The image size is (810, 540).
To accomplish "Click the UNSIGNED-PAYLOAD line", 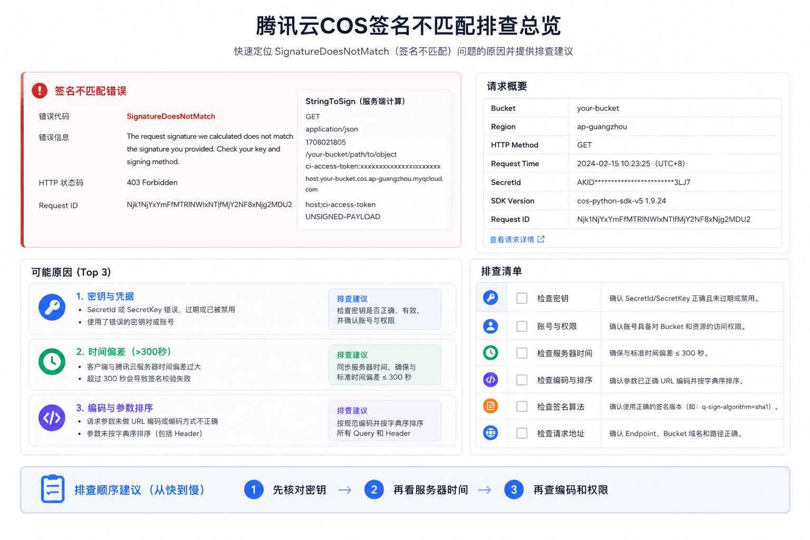I will point(343,217).
